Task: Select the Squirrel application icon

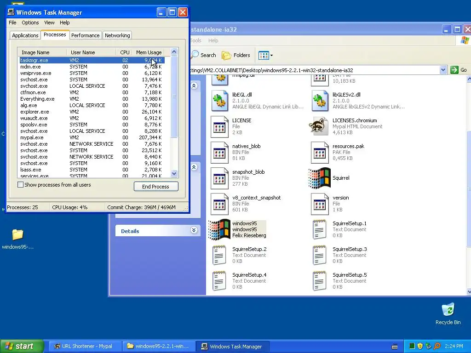Action: (x=320, y=178)
